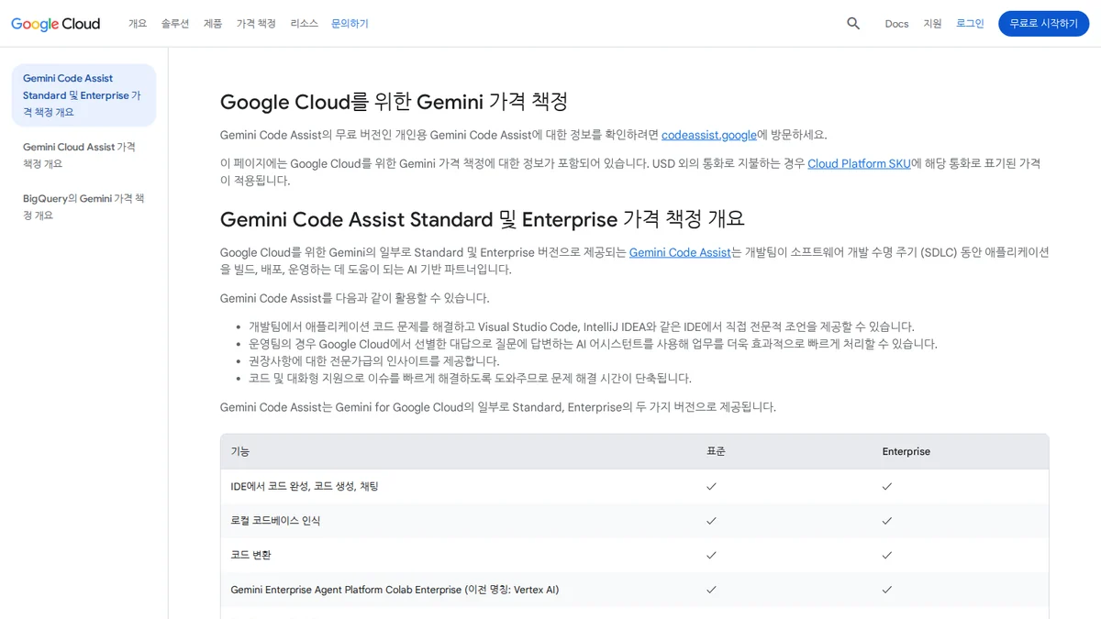Screen dimensions: 1101x619
Task: Click the 표준 checkmark in Colab Enterprise row
Action: tap(711, 590)
